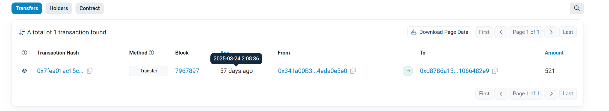Viewport: 609px width, 111px height.
Task: Switch to the Contract tab
Action: click(89, 8)
